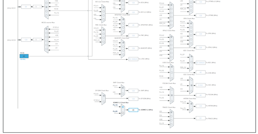
Task: Select PLL1P in MCO2 source Mux
Action: pyautogui.click(x=46, y=41)
